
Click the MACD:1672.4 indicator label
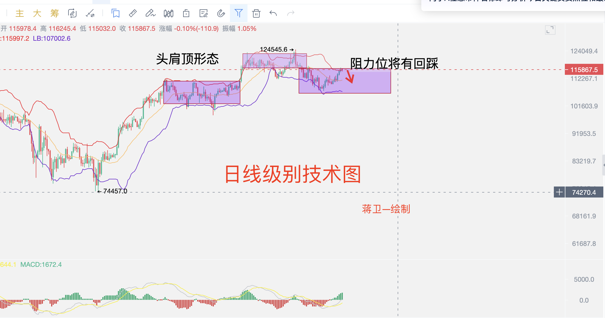click(41, 265)
